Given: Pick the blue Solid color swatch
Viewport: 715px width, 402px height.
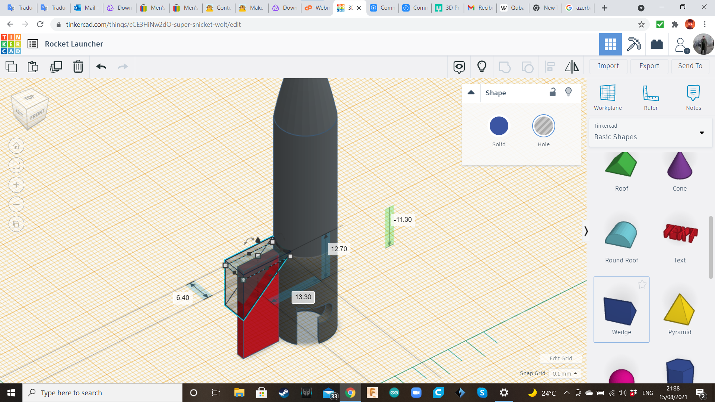Looking at the screenshot, I should (499, 126).
